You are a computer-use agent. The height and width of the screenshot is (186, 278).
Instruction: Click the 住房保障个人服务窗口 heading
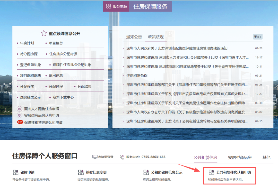[45, 156]
